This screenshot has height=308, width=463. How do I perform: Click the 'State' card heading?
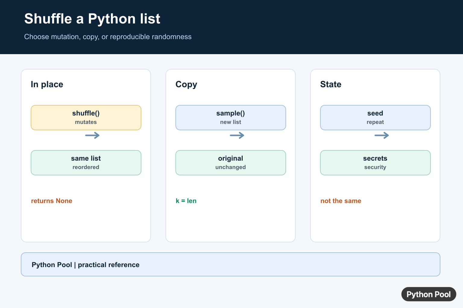(331, 84)
